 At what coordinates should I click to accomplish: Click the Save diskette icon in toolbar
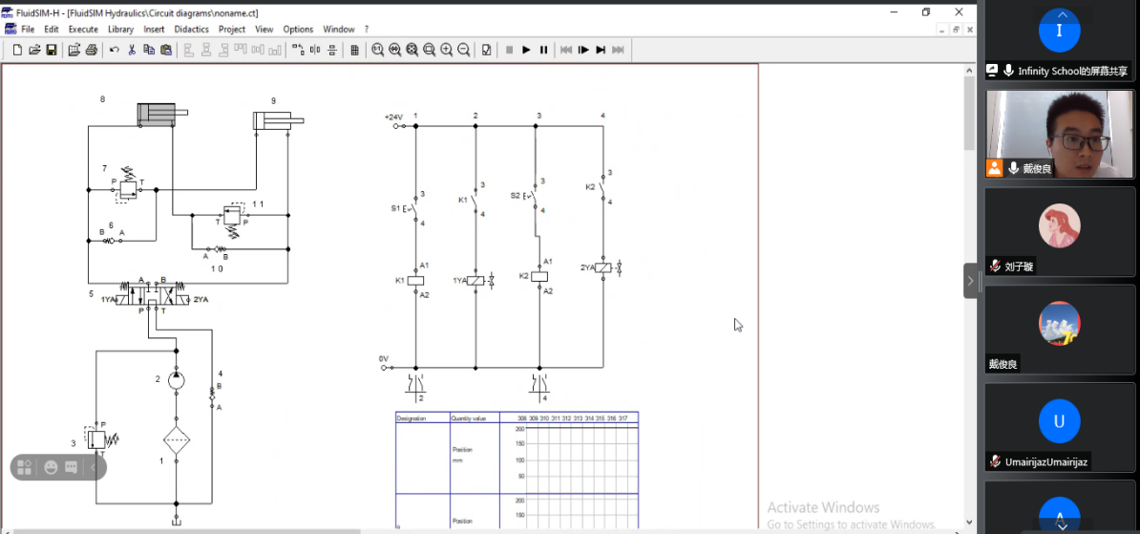(52, 50)
